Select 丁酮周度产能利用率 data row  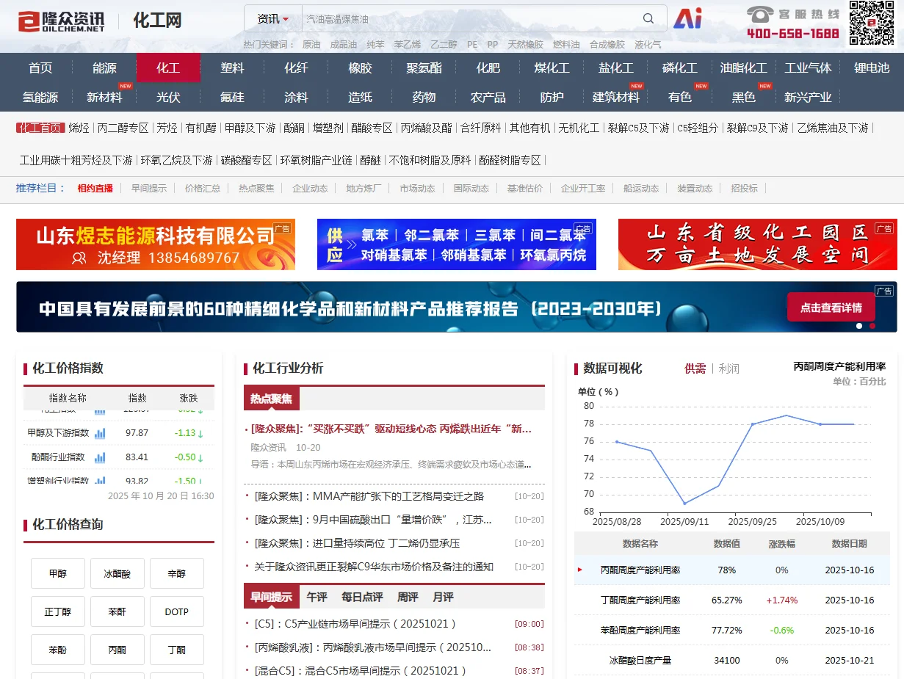point(731,600)
